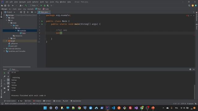
Task: Open the Main run configuration dropdown
Action: [34, 6]
